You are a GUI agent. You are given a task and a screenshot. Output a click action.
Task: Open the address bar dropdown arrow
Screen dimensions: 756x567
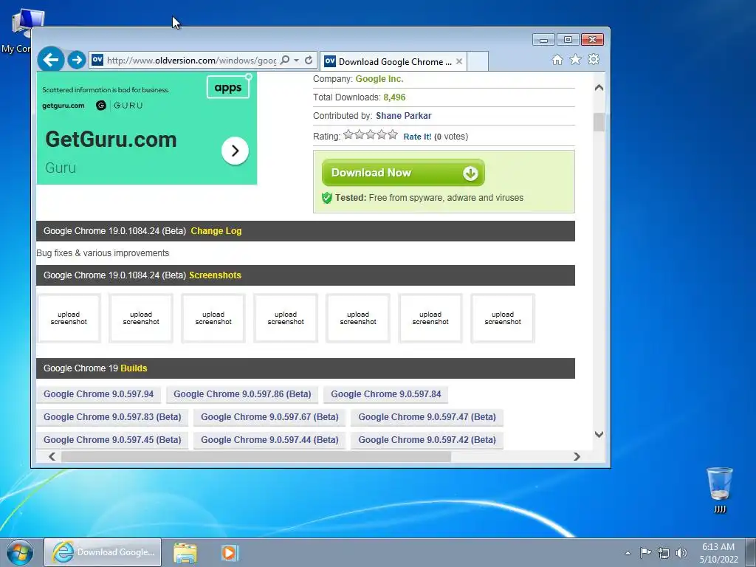pyautogui.click(x=297, y=61)
